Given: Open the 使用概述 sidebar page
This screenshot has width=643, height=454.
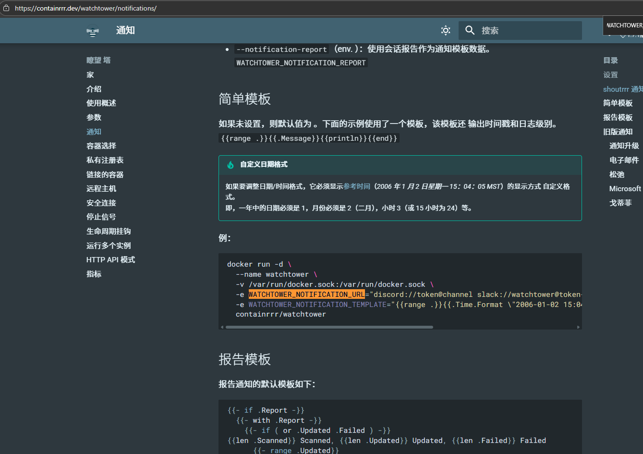Looking at the screenshot, I should point(101,103).
